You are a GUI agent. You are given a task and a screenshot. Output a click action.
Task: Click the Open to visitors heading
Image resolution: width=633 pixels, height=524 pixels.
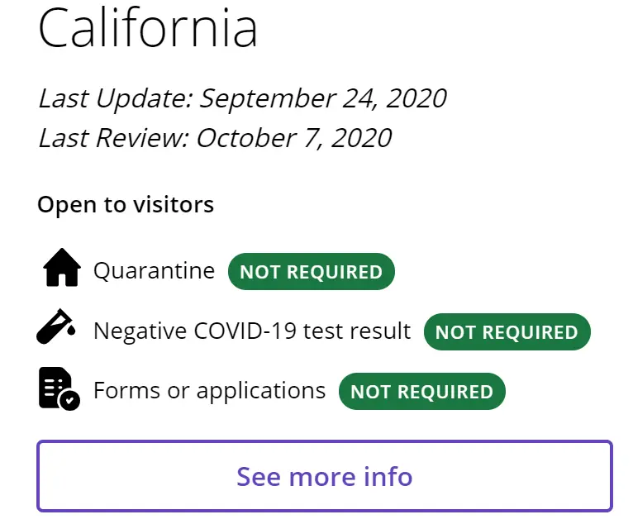126,204
